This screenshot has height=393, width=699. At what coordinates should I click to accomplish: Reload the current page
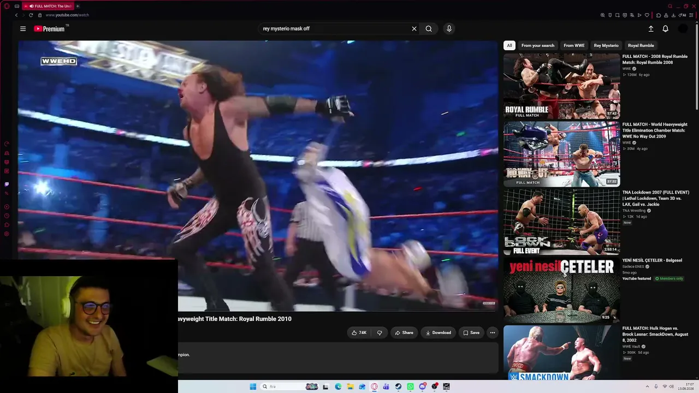[31, 15]
